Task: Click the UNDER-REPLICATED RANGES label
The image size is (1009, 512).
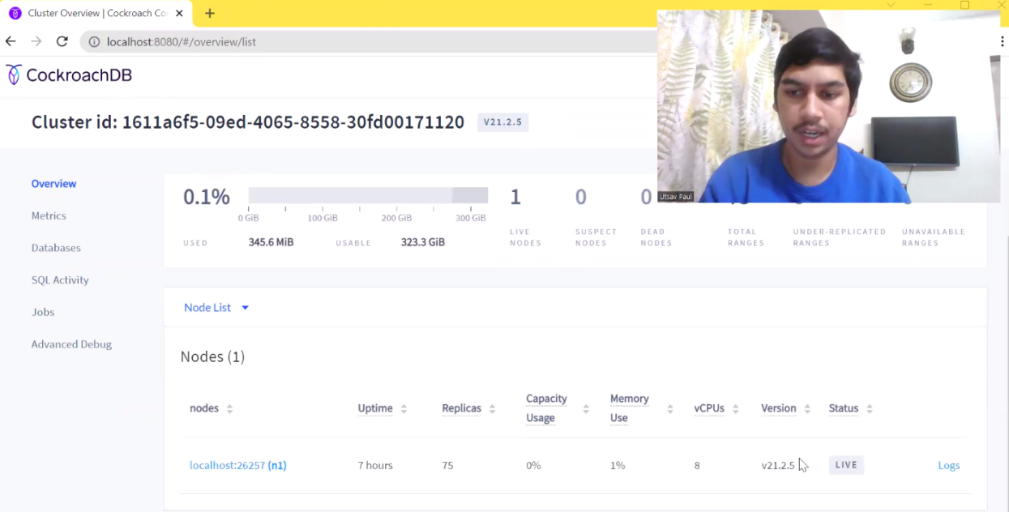Action: coord(840,237)
